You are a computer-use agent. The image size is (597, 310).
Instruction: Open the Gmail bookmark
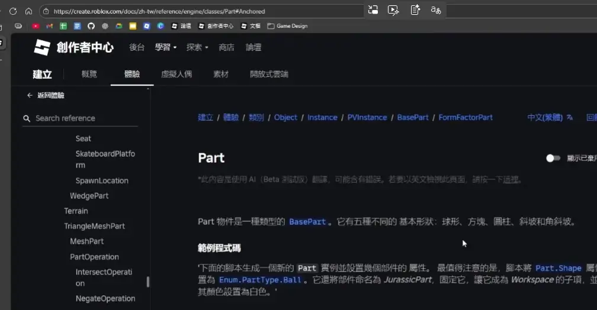click(50, 26)
